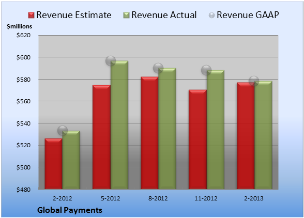This screenshot has height=218, width=304.
Task: Click the '$520' y-axis value
Action: 23,145
